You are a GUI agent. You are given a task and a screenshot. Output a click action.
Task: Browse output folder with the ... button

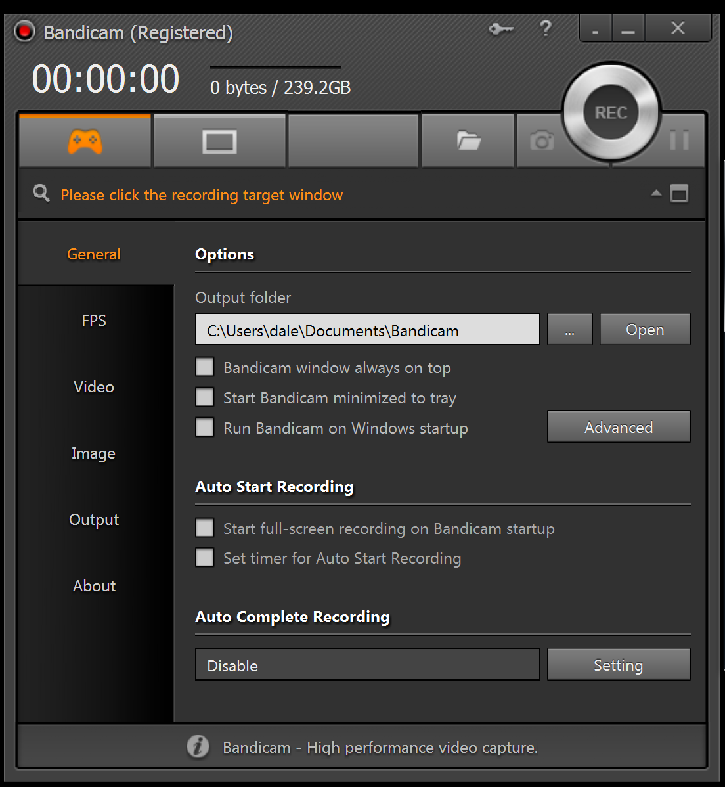[x=569, y=329]
